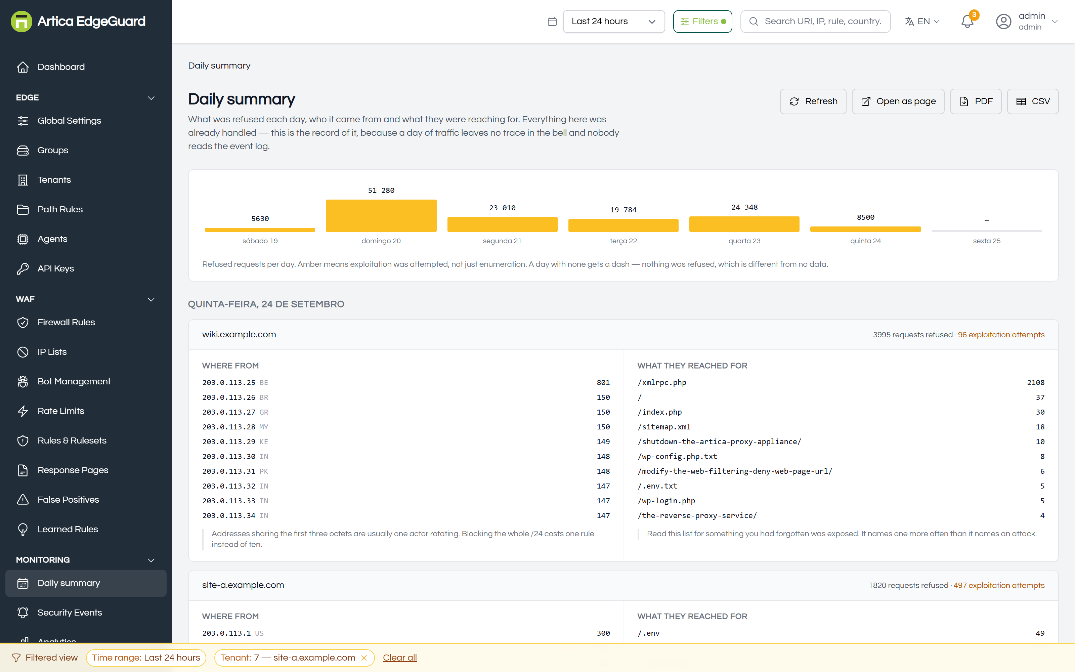The image size is (1075, 672).
Task: Open the notifications bell
Action: (x=967, y=21)
